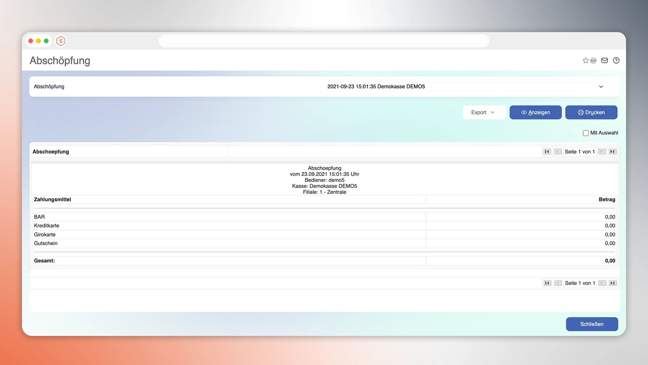648x365 pixels.
Task: Click the Abschoepfung panel header
Action: point(51,151)
